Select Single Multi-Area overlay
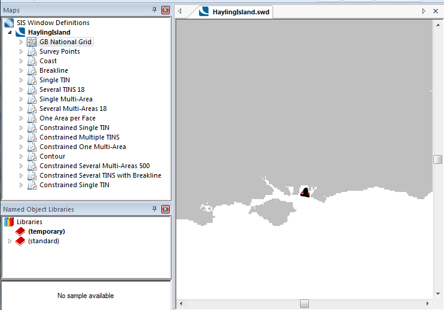Viewport: 444px width, 310px height. pyautogui.click(x=66, y=99)
